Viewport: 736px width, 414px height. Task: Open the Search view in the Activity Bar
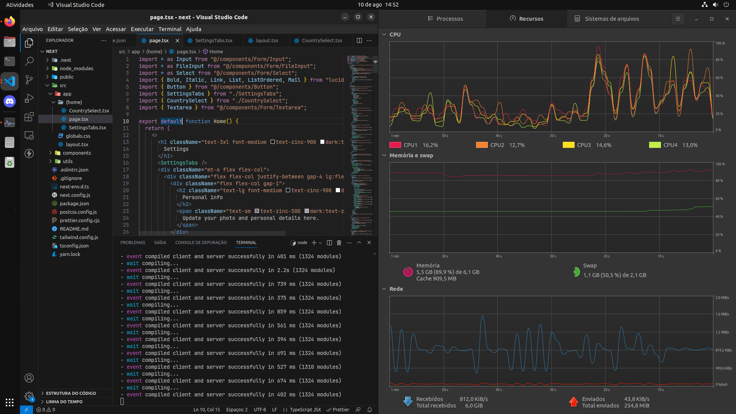pos(29,61)
